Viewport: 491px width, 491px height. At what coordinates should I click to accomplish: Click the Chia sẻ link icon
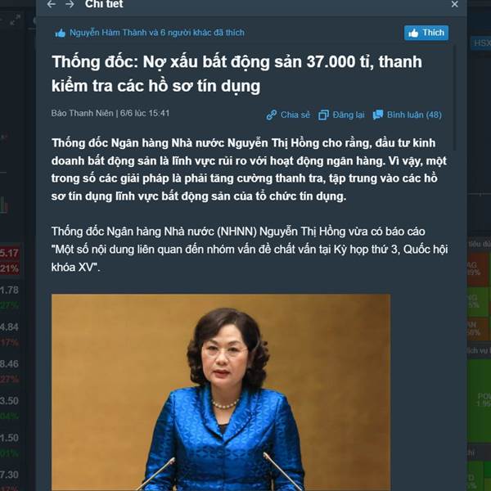point(271,115)
